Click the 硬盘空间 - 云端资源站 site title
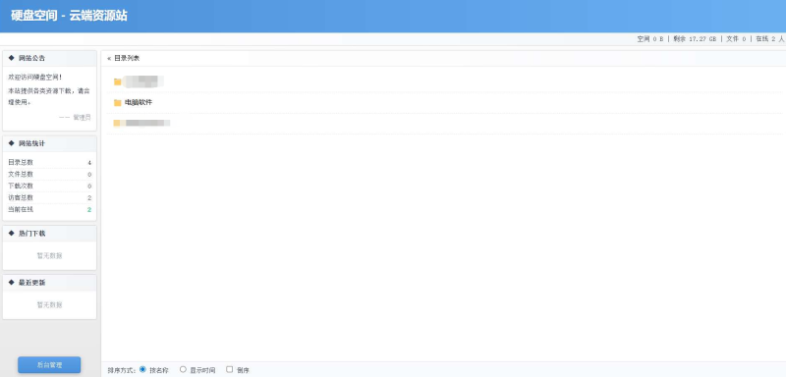786x377 pixels. coord(69,16)
